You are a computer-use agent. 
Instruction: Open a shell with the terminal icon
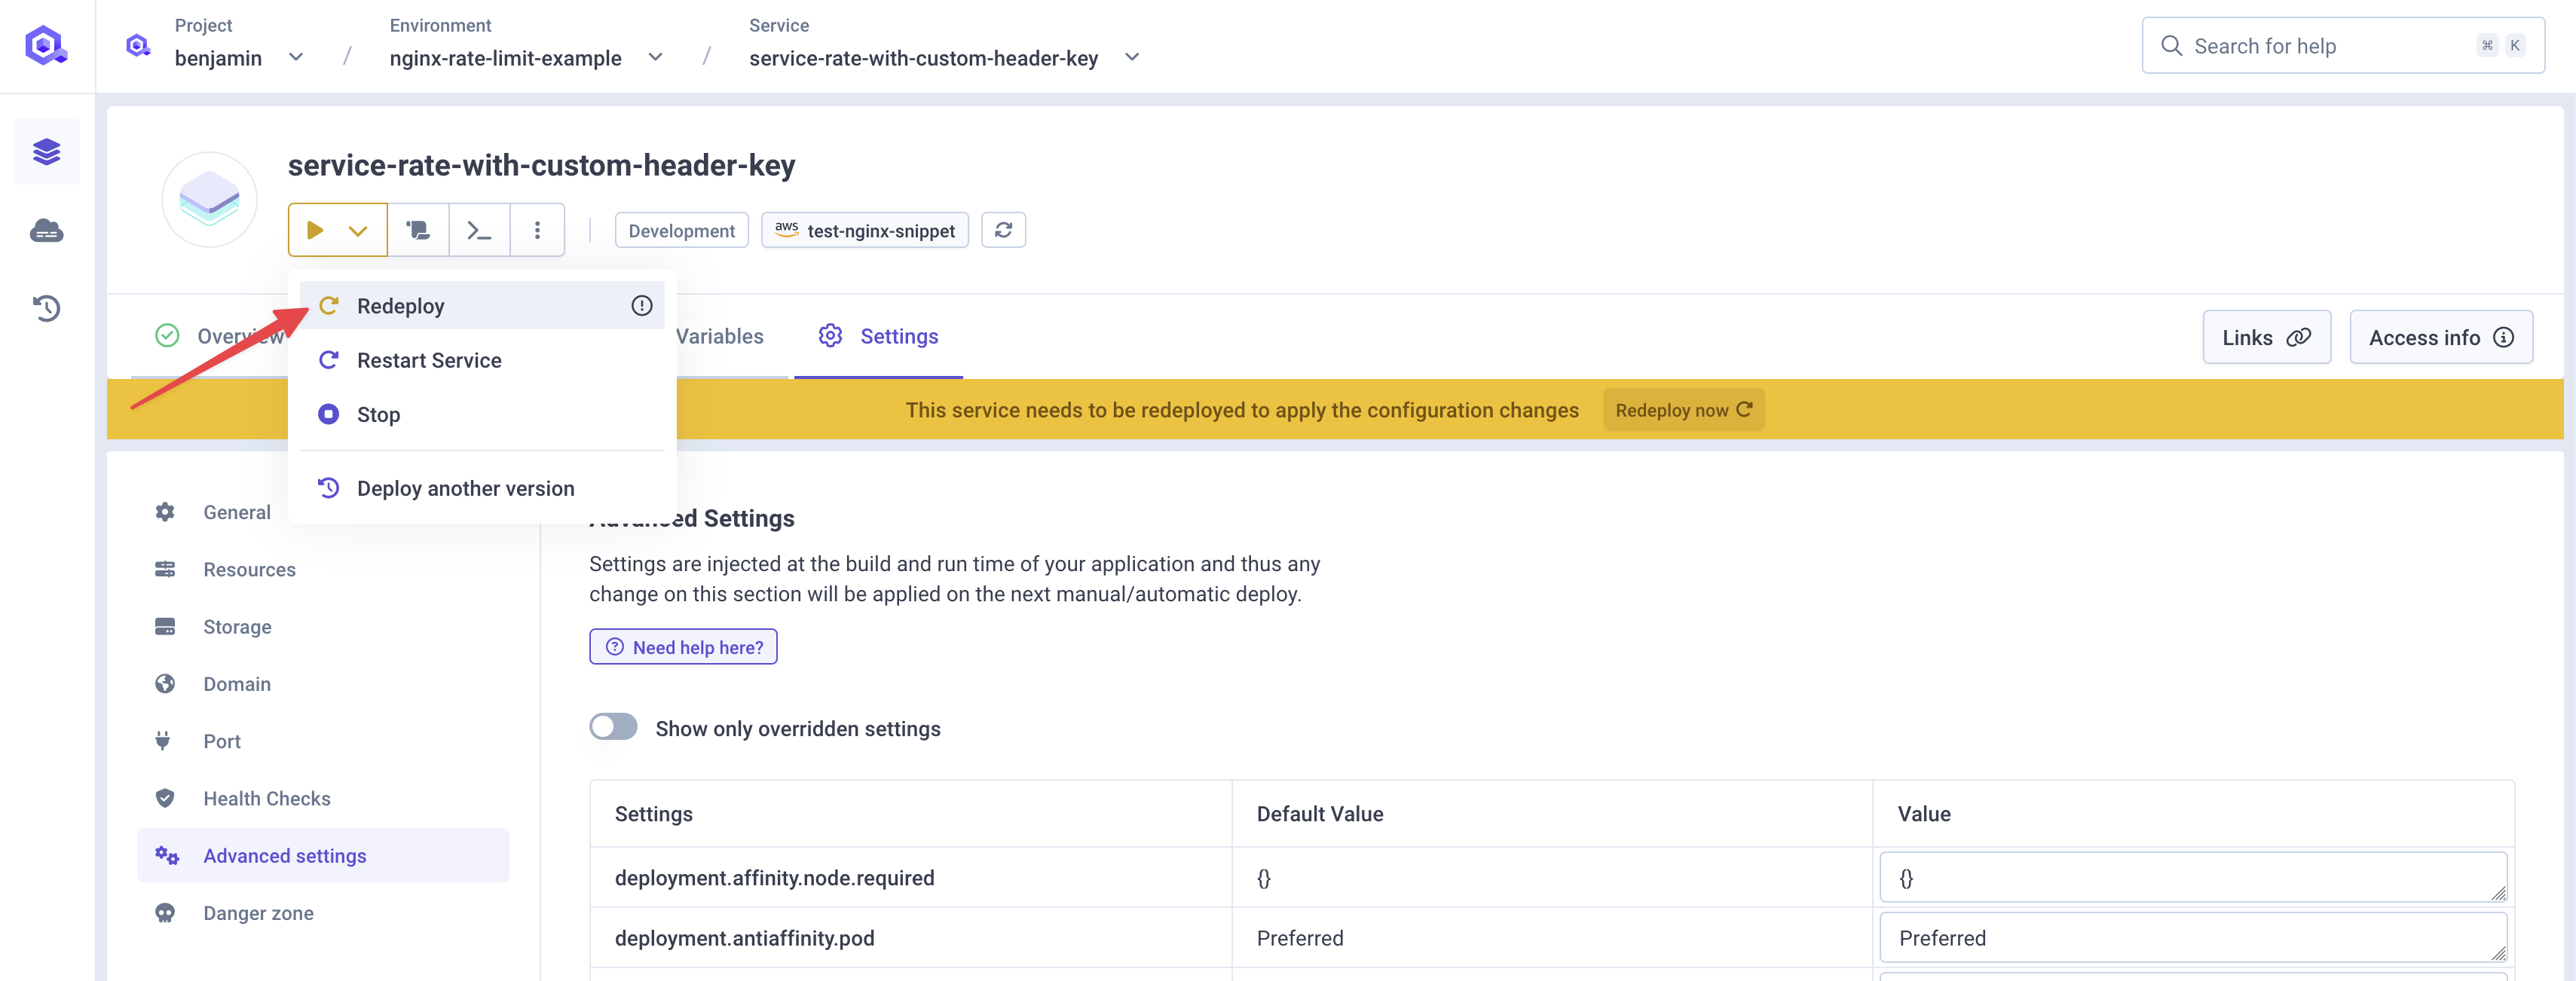[x=479, y=229]
